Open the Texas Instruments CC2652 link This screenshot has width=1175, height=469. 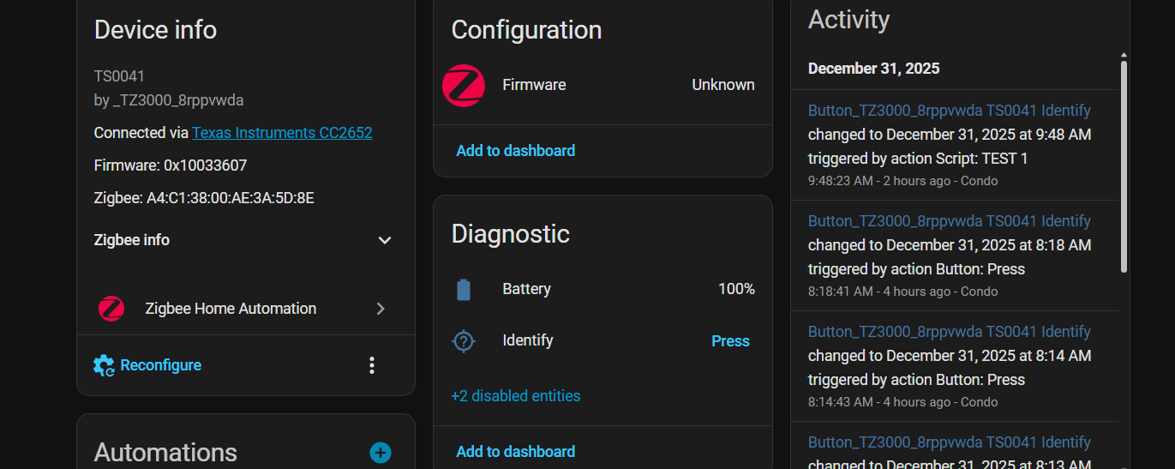[x=282, y=133]
